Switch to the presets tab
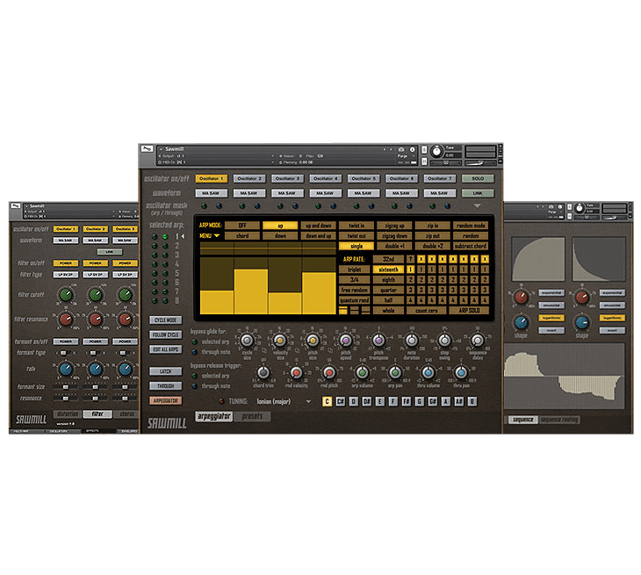 click(x=252, y=416)
